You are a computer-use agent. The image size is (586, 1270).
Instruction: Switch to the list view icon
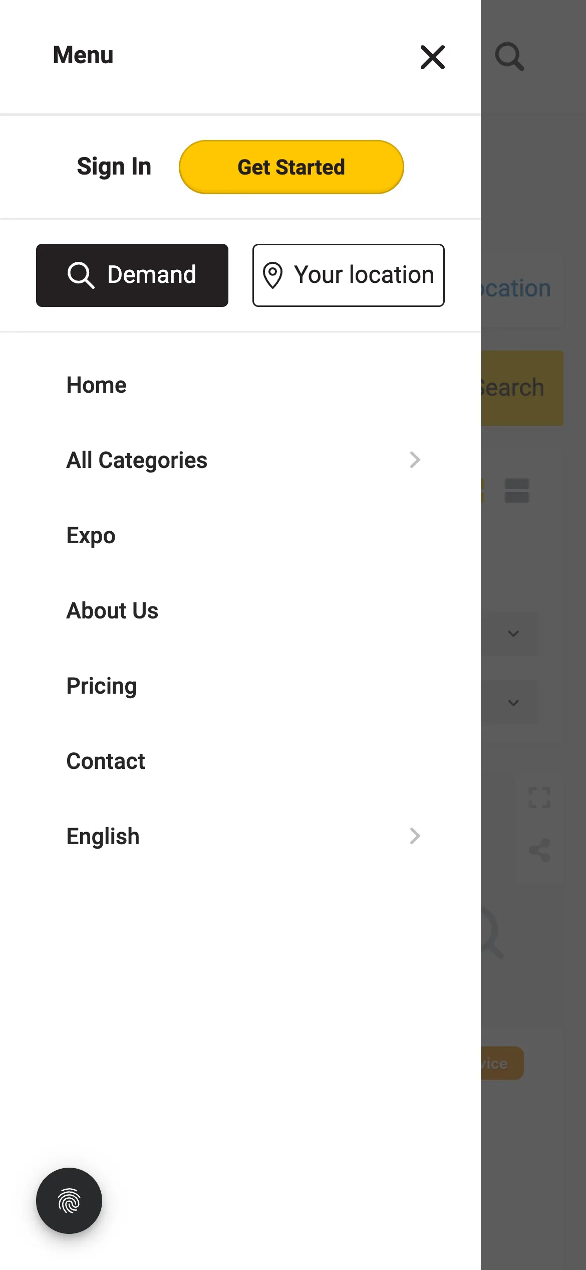point(517,490)
